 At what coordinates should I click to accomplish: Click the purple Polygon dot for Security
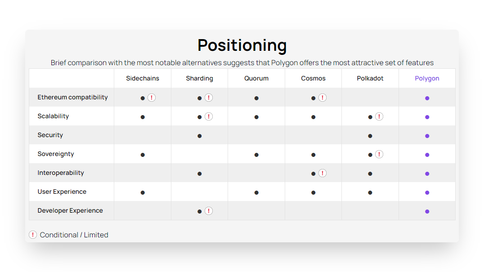pos(427,136)
